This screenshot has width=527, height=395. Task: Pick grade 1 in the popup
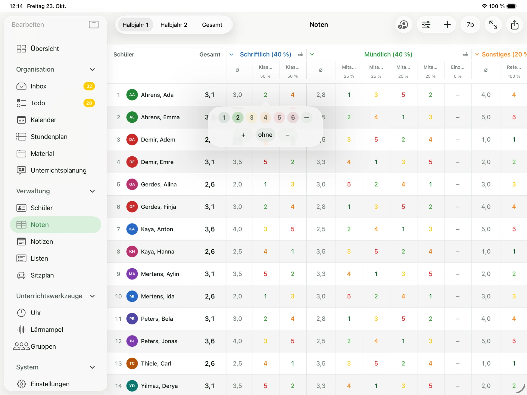(224, 118)
